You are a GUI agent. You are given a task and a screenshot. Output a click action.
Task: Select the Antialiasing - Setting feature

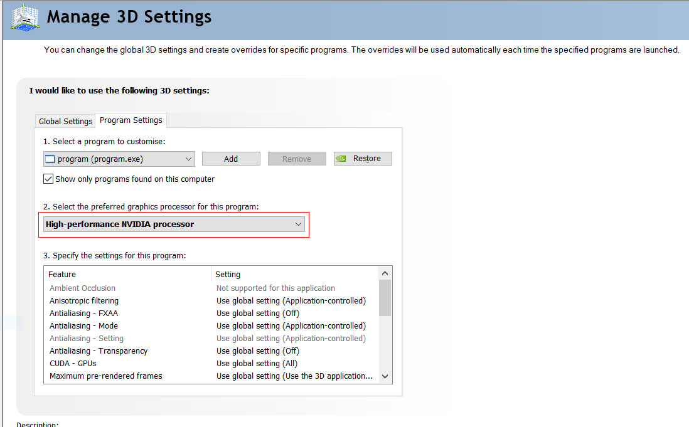(x=87, y=339)
